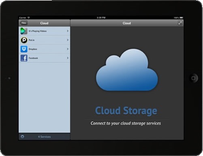
Task: Select the Put.io logo icon
Action: click(24, 40)
